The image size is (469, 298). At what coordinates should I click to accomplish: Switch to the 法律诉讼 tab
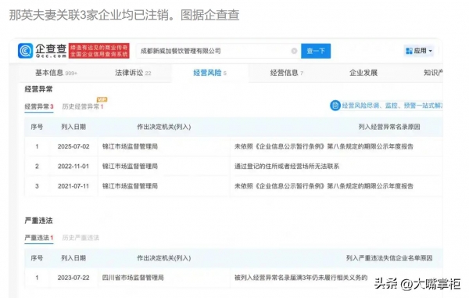133,73
